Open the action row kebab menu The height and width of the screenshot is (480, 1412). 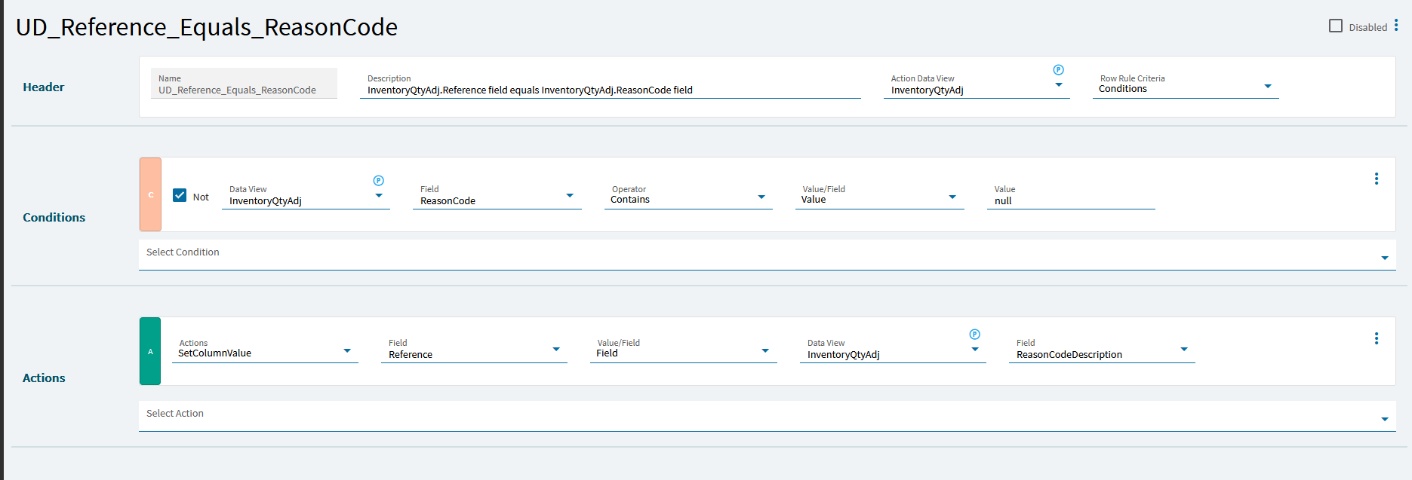[1377, 338]
